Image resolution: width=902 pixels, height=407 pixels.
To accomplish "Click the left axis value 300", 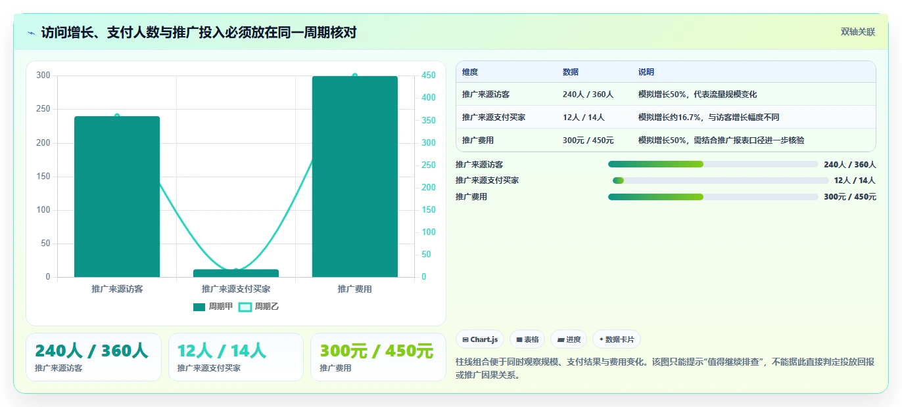I will 43,75.
